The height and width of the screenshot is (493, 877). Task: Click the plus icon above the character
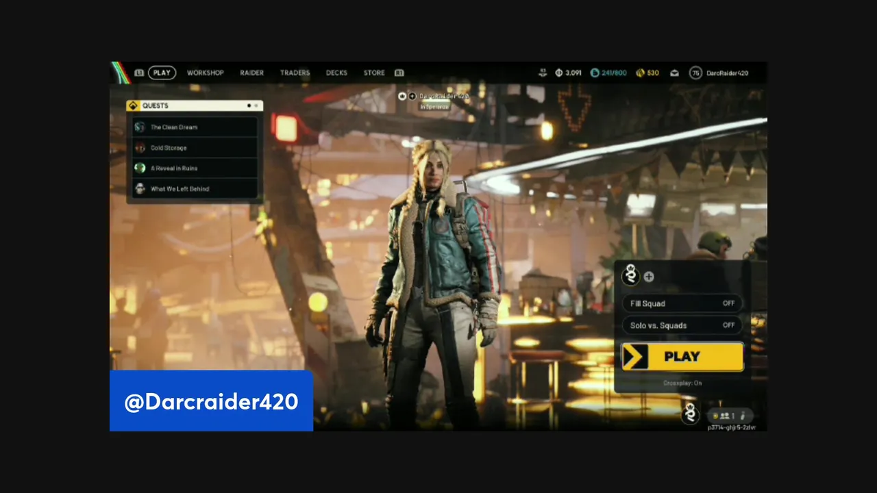click(x=412, y=97)
